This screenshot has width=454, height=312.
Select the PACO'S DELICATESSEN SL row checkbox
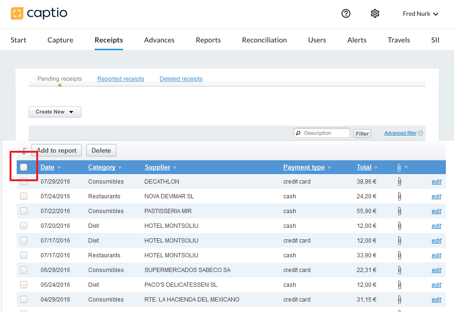(x=24, y=285)
